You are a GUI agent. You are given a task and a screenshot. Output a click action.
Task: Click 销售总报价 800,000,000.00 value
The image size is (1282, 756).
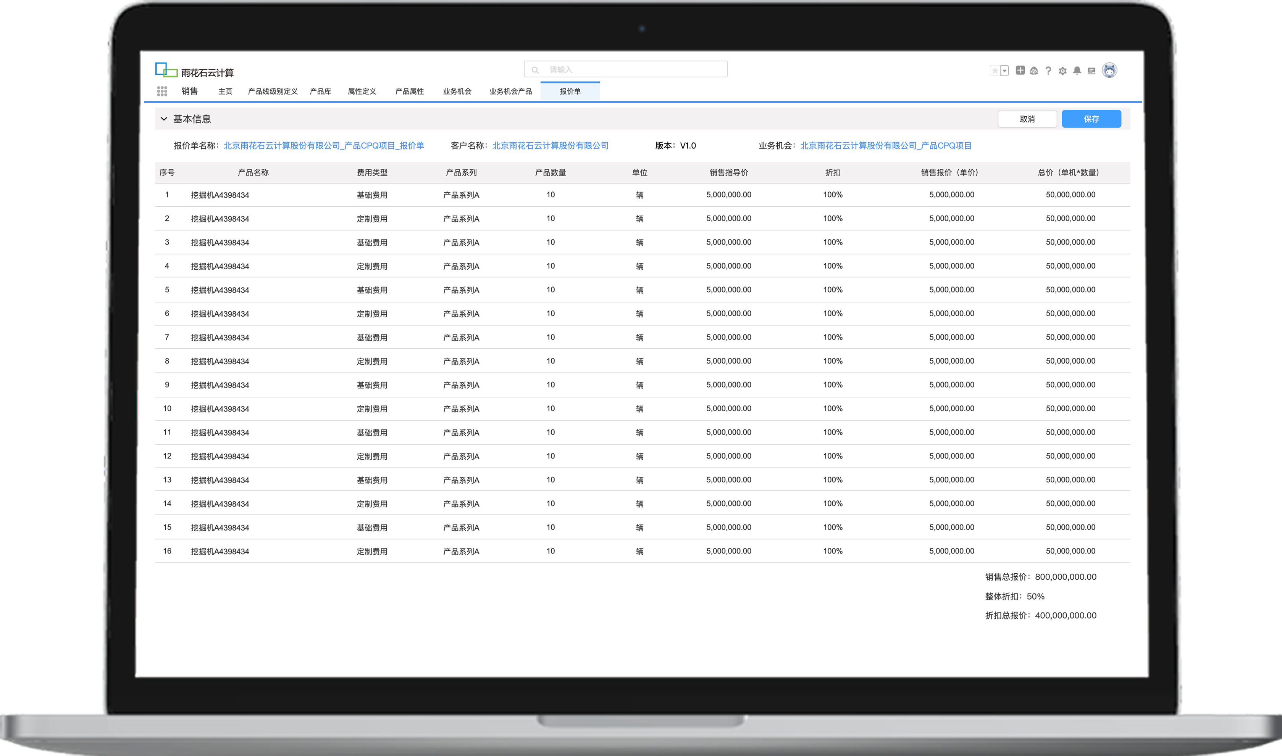[1066, 577]
